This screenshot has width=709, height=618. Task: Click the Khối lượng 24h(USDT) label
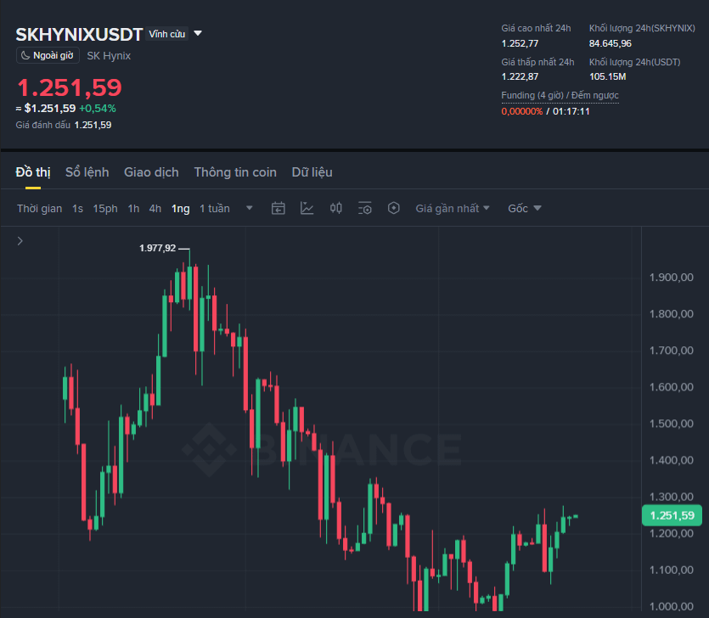coord(634,62)
